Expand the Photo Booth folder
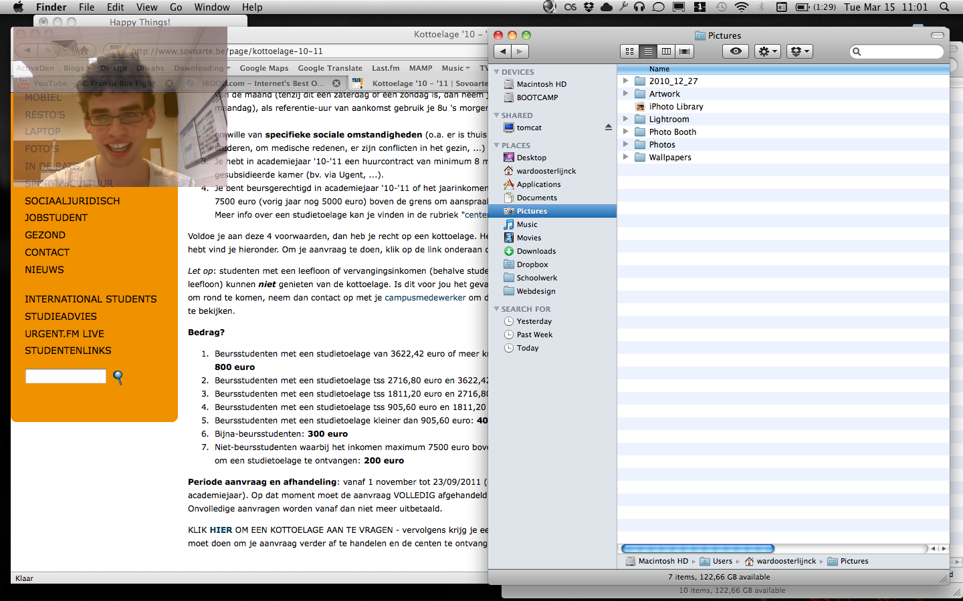 coord(626,132)
